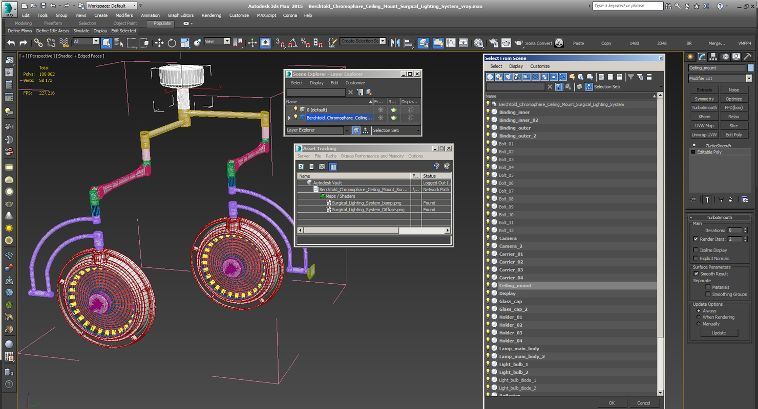
Task: Expand the Editable Poly stack entry
Action: [693, 152]
